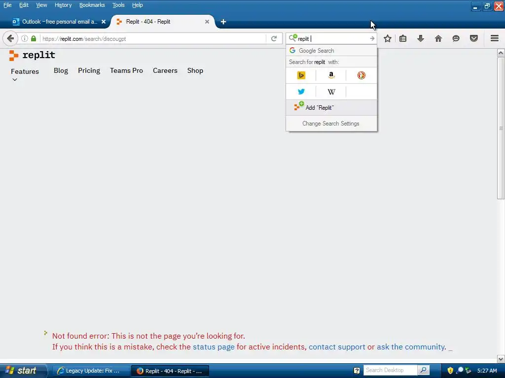Click the URL address bar
505x378 pixels.
point(153,38)
